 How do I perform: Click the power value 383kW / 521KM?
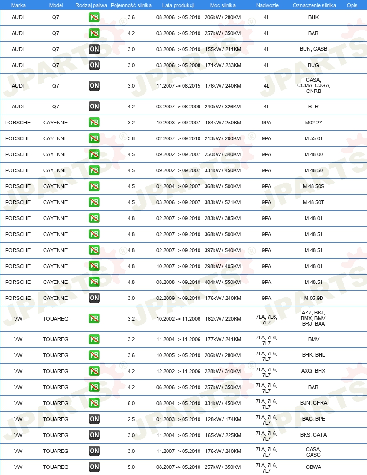[222, 202]
